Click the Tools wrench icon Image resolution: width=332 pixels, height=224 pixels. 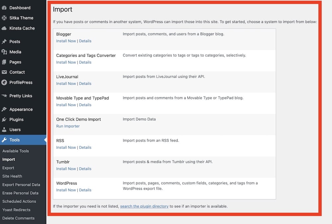tap(4, 140)
